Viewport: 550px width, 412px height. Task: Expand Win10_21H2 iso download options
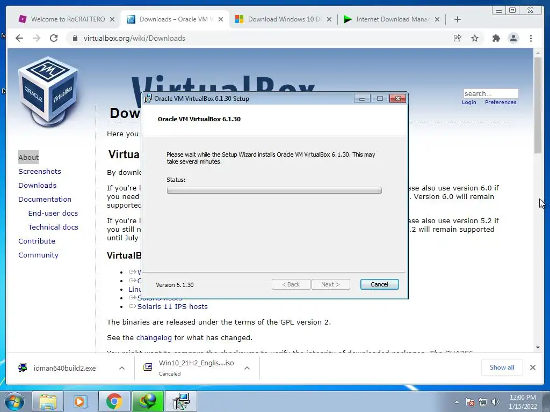(247, 368)
